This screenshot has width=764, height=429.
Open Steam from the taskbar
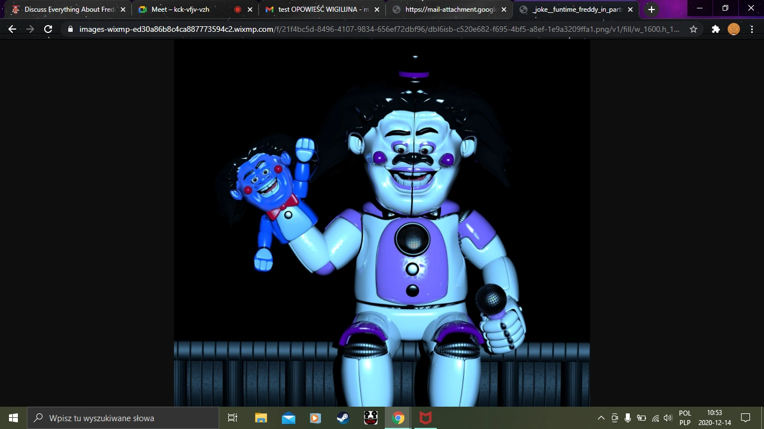(342, 417)
